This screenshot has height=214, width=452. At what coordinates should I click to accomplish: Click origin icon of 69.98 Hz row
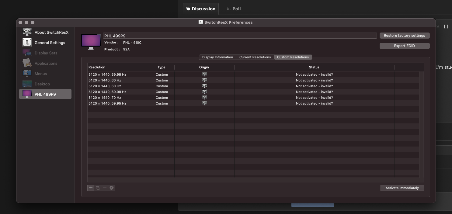tap(204, 92)
